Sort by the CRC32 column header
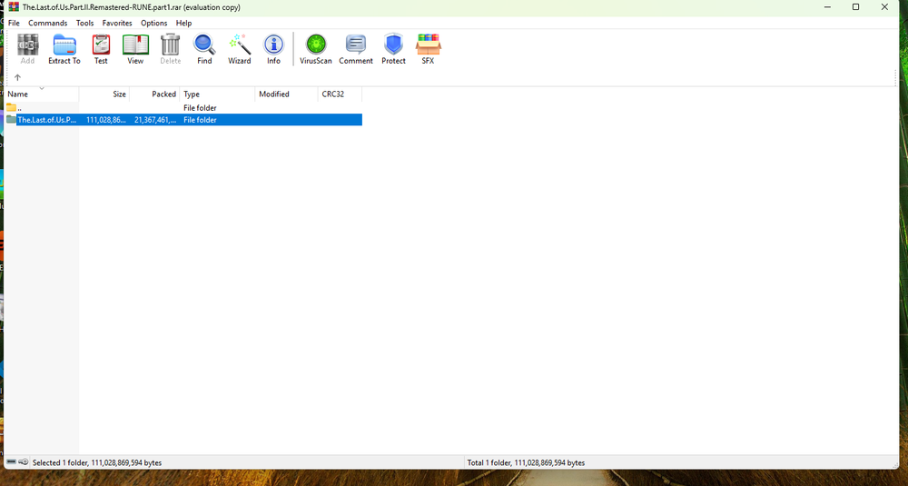Viewport: 908px width, 486px height. pyautogui.click(x=340, y=94)
